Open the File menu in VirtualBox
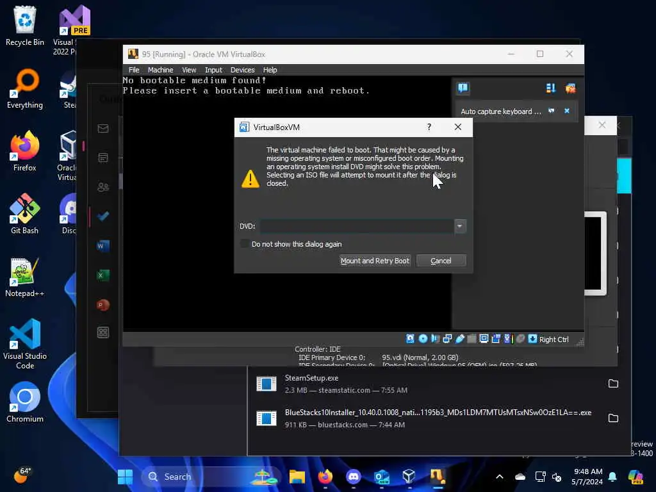The height and width of the screenshot is (492, 656). pos(134,70)
